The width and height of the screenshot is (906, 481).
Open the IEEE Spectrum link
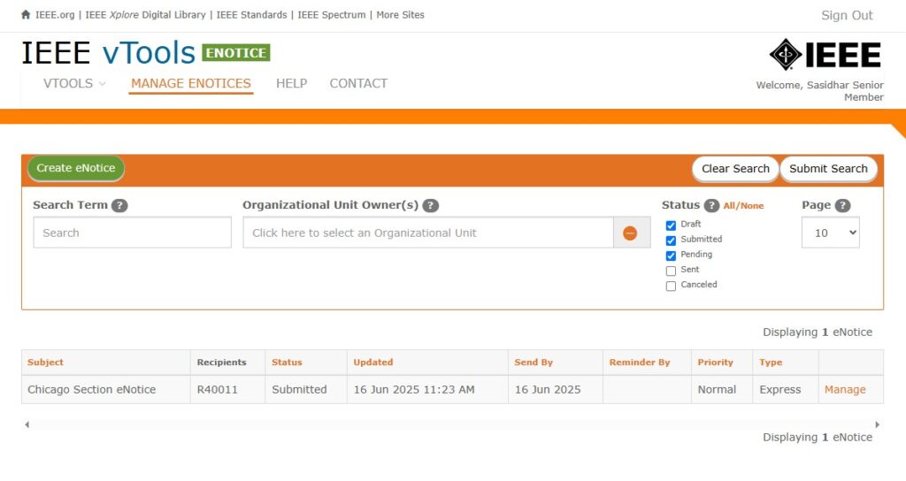332,15
